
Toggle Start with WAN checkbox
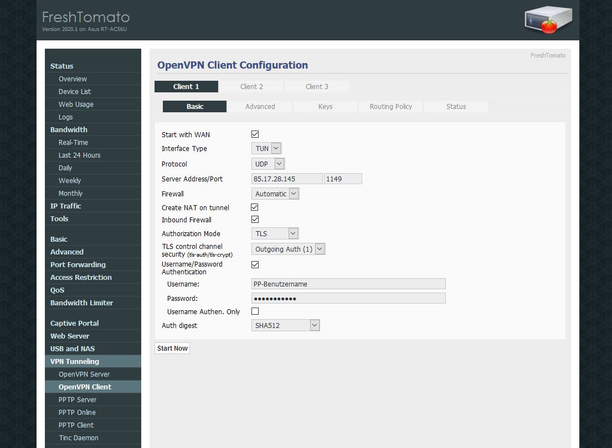tap(255, 134)
